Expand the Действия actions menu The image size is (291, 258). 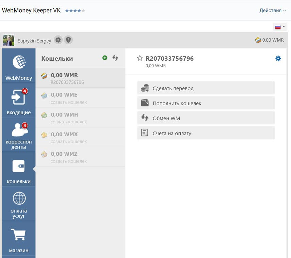click(x=273, y=11)
